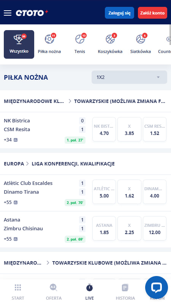Click the Załóż konto button
The width and height of the screenshot is (171, 305).
pos(152,13)
